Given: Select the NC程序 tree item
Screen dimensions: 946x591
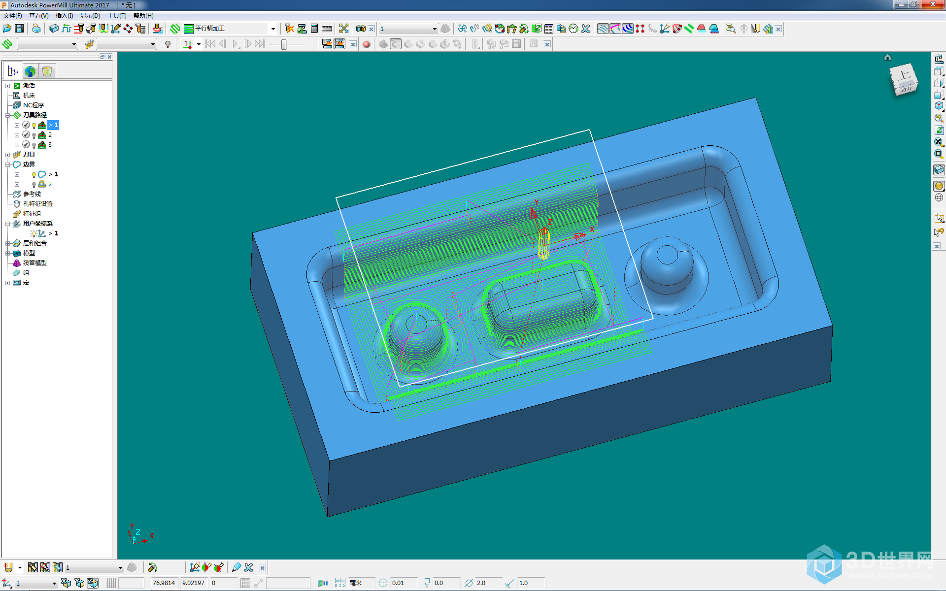Looking at the screenshot, I should click(34, 105).
